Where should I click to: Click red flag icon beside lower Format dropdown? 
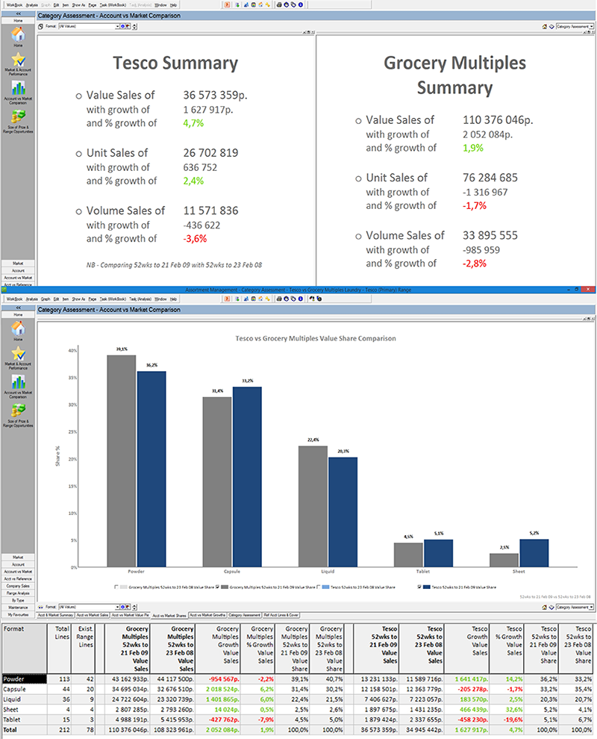click(x=127, y=607)
